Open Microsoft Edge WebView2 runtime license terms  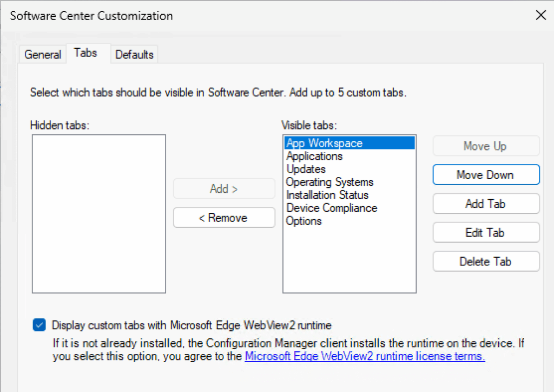point(365,357)
